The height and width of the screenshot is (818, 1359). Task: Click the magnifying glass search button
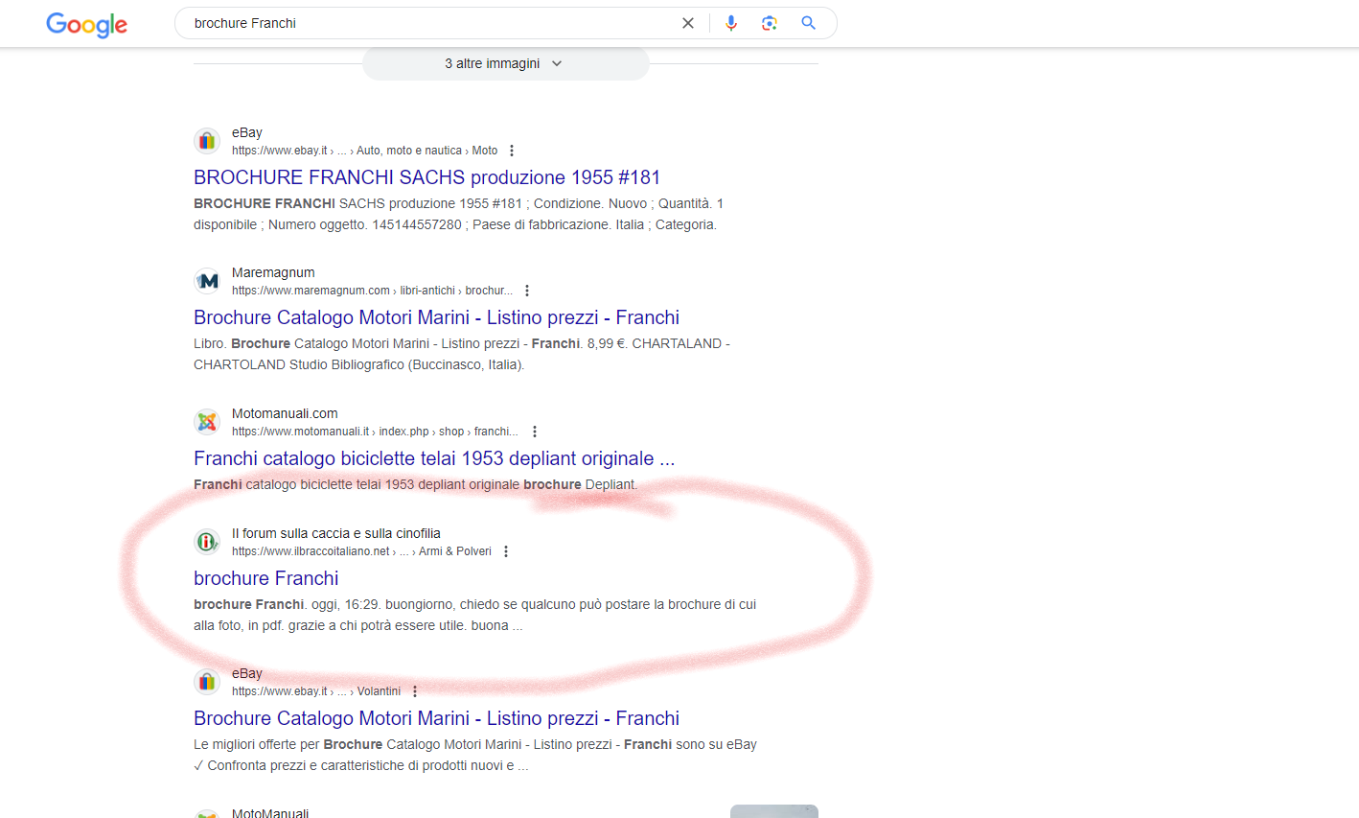point(808,23)
